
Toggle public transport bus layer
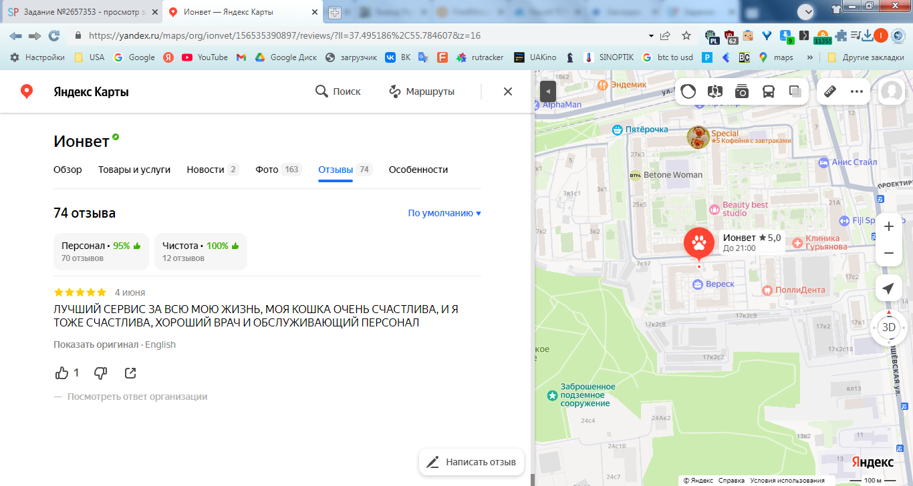point(769,91)
